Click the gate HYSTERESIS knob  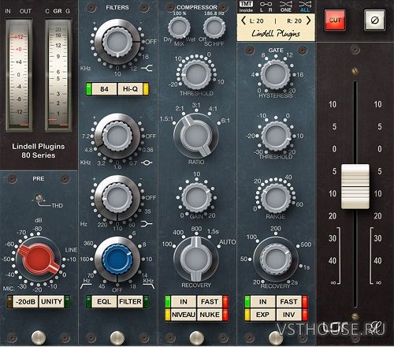point(276,74)
